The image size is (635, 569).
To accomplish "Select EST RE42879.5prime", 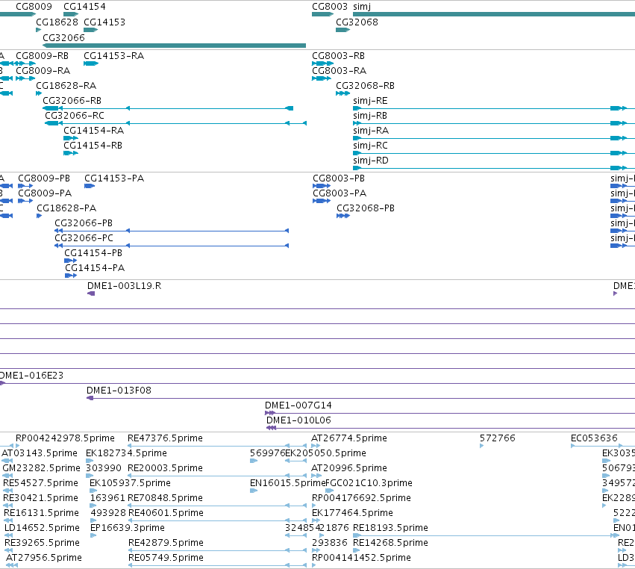I will click(166, 543).
